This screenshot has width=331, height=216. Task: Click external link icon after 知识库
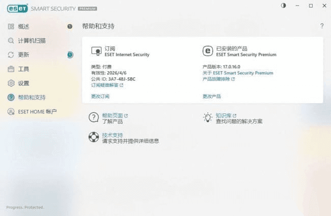[234, 116]
